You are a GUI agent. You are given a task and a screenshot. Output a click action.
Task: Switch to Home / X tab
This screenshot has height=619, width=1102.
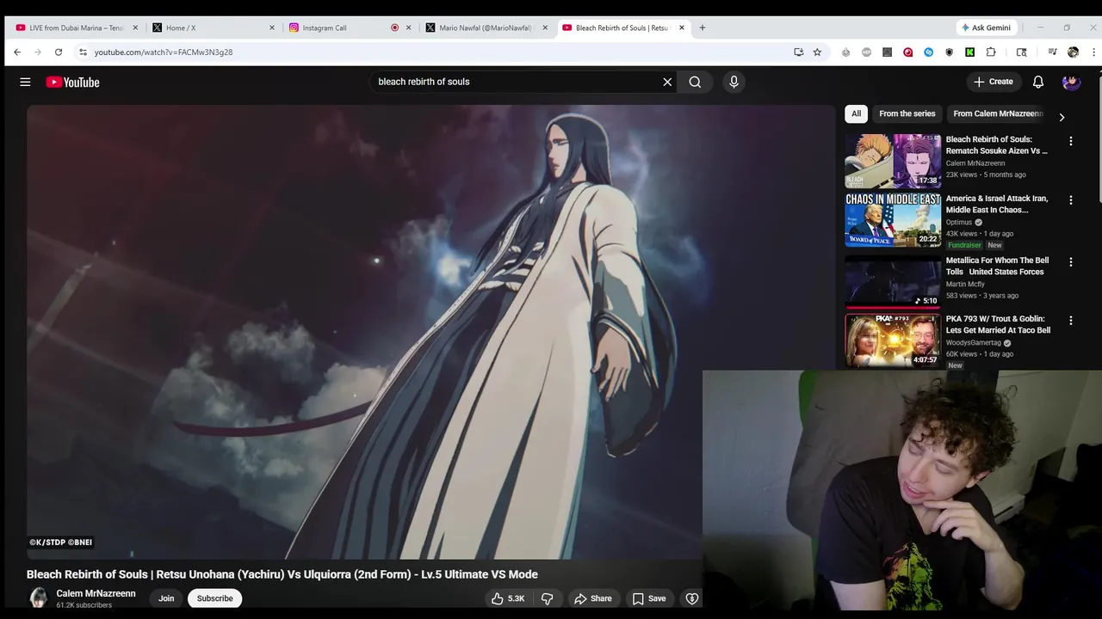214,28
